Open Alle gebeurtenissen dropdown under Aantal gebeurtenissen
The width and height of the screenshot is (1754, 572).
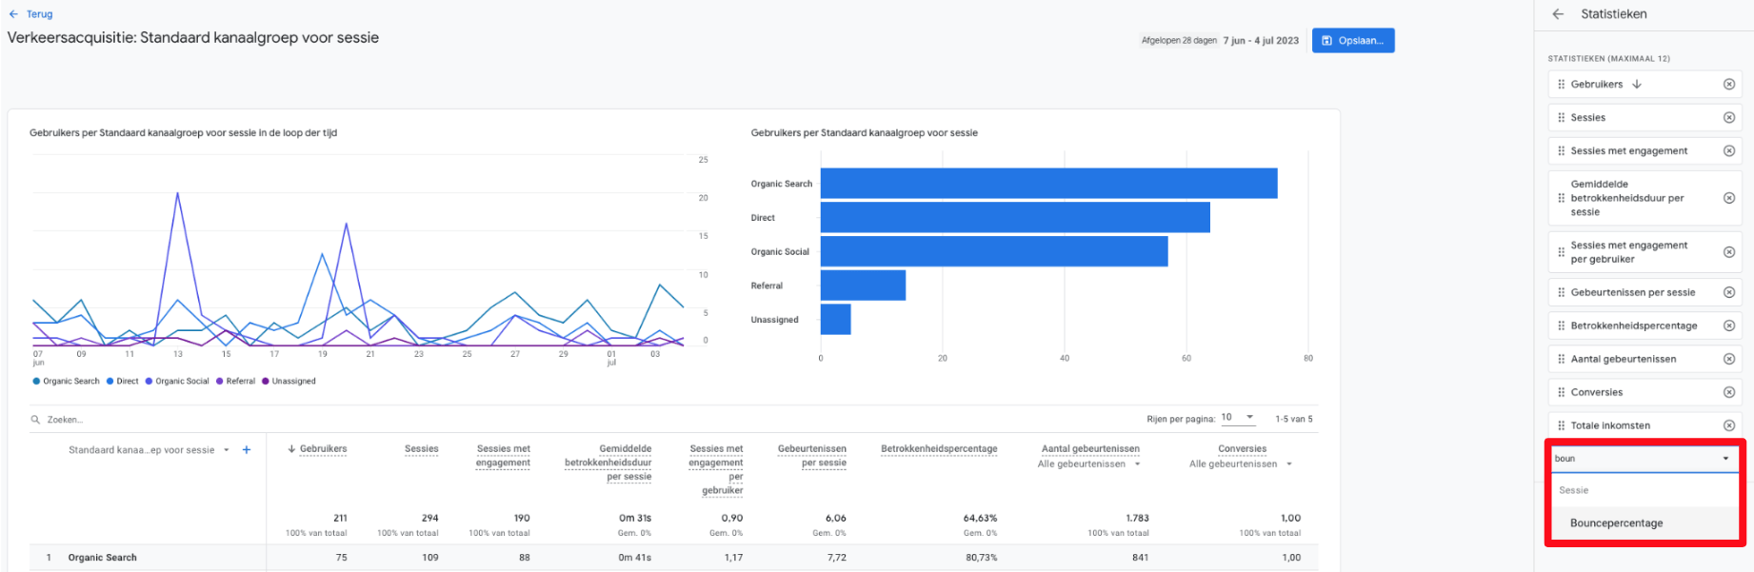coord(1137,464)
